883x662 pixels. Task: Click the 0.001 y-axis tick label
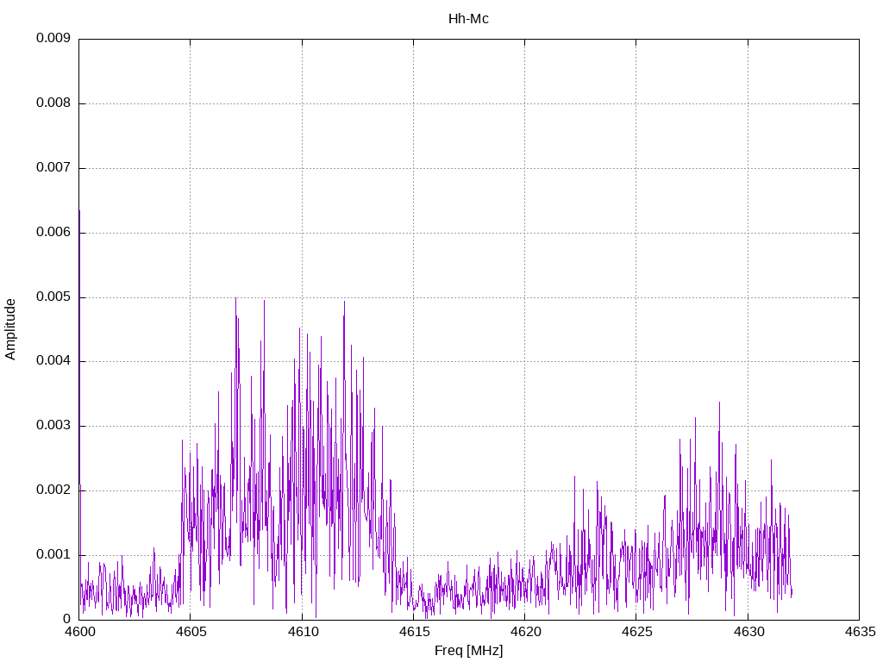tap(53, 555)
